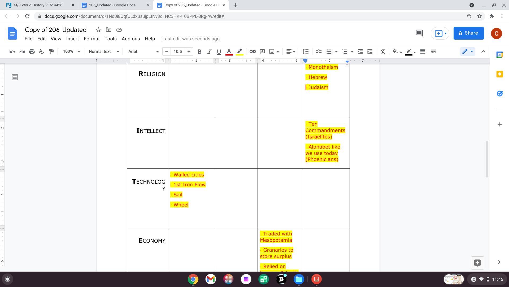Expand numbered list style options arrow
The image size is (509, 287).
tap(352, 52)
